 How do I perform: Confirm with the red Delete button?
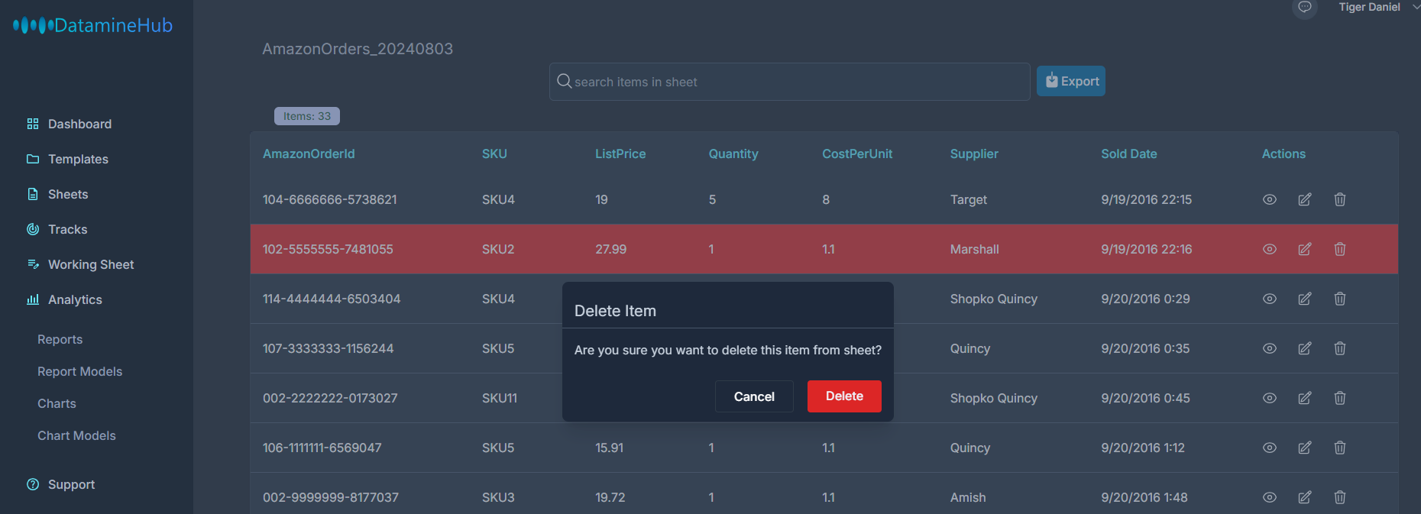coord(844,396)
